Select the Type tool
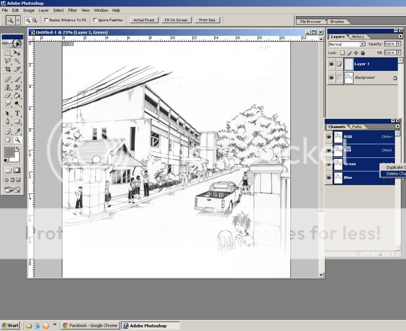 tap(17, 113)
